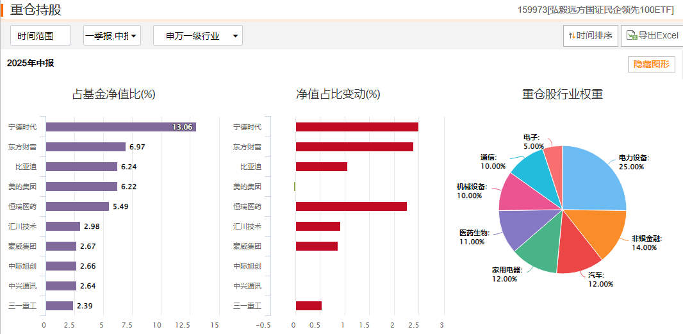The height and width of the screenshot is (334, 683).
Task: Click 美的集团 label in change chart
Action: click(247, 187)
